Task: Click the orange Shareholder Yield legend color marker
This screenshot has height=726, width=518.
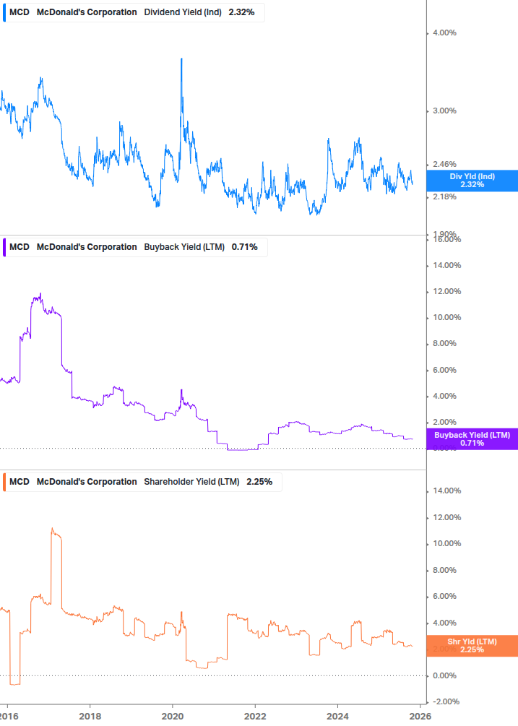Action: click(4, 482)
